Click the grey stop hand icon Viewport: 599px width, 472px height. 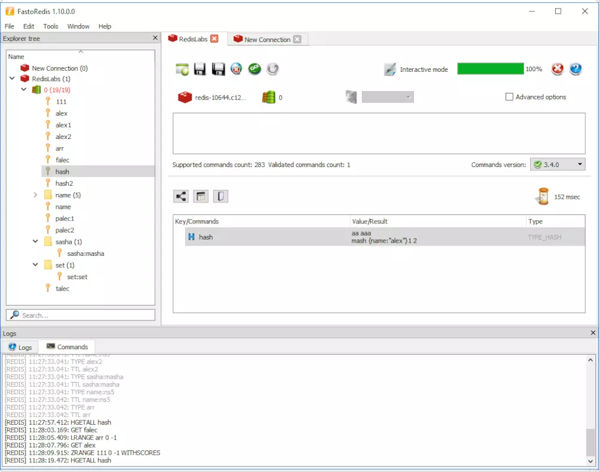pos(273,69)
